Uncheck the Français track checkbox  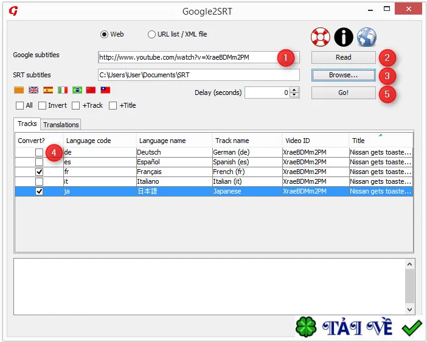[x=39, y=172]
